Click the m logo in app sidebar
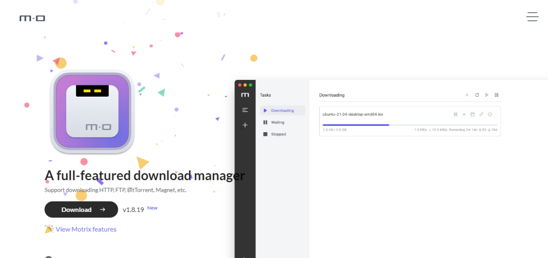This screenshot has width=548, height=258. [245, 95]
